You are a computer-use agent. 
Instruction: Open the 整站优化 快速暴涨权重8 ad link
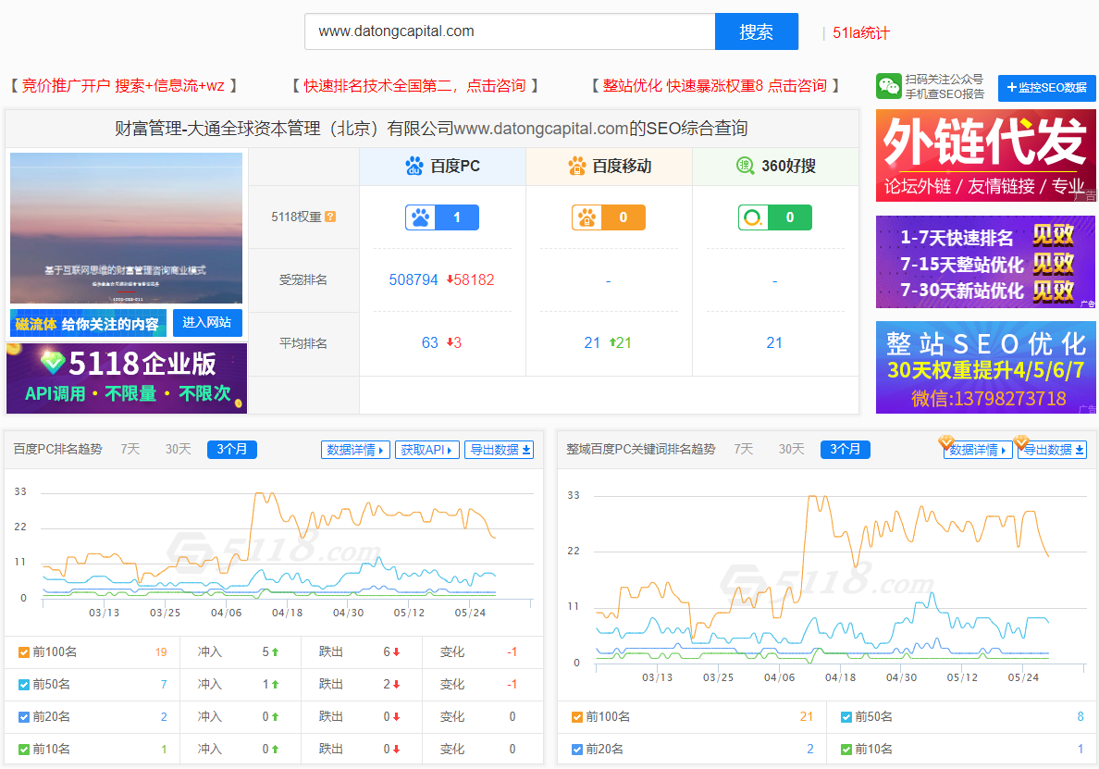point(715,86)
